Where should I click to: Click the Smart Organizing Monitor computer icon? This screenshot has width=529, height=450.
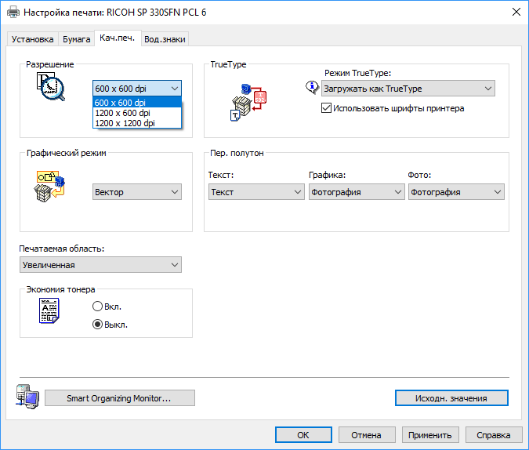pos(27,397)
